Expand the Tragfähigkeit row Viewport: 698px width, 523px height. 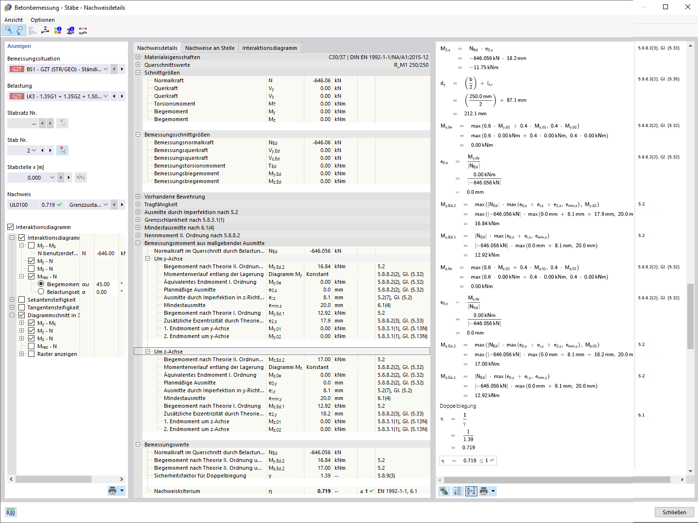pos(138,204)
